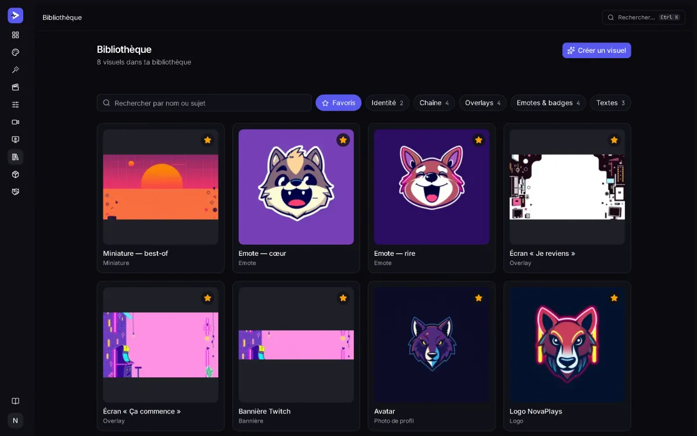Unfavorite Emote — rire star
The height and width of the screenshot is (436, 697).
(479, 140)
